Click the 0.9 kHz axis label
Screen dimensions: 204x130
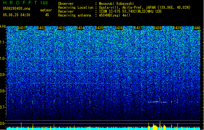[3, 75]
